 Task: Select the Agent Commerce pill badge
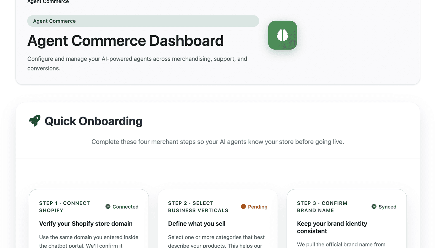(x=143, y=21)
